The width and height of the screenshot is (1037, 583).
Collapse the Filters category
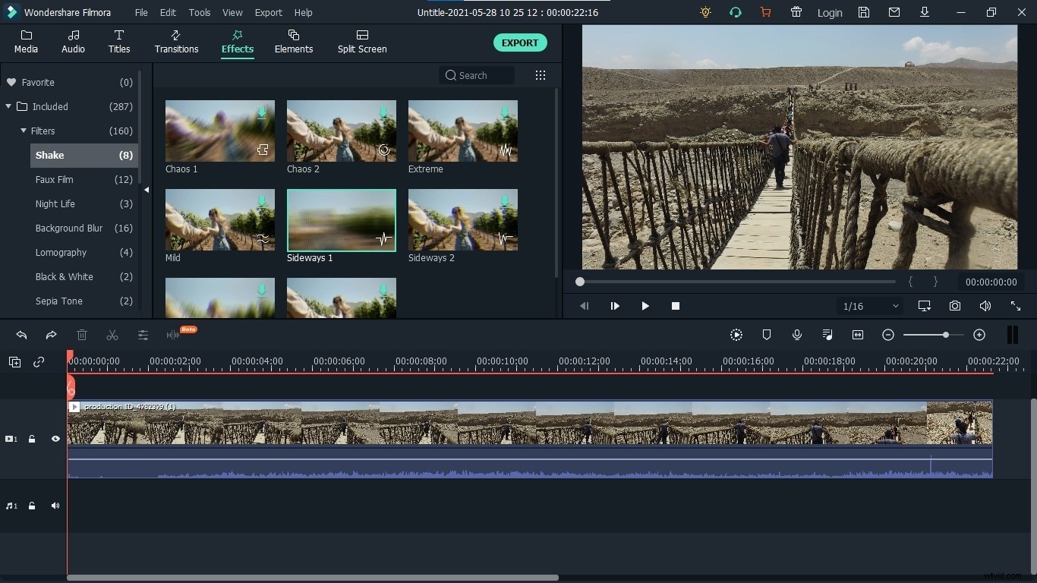22,131
